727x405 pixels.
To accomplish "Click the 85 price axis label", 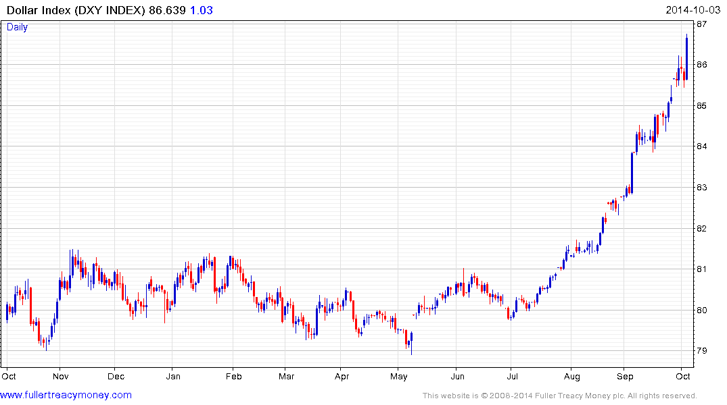I will tap(701, 105).
